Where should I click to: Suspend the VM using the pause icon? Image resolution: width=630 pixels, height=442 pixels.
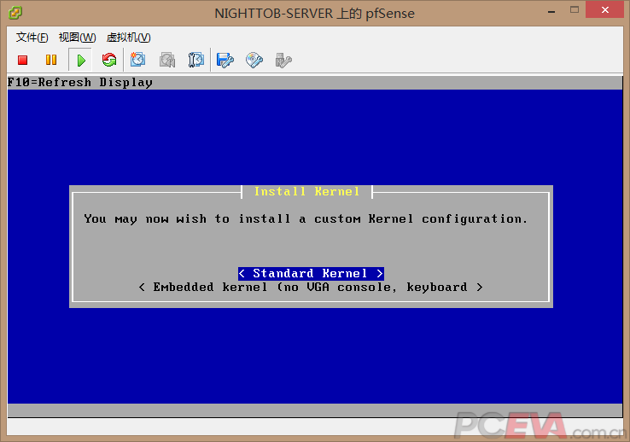(51, 60)
